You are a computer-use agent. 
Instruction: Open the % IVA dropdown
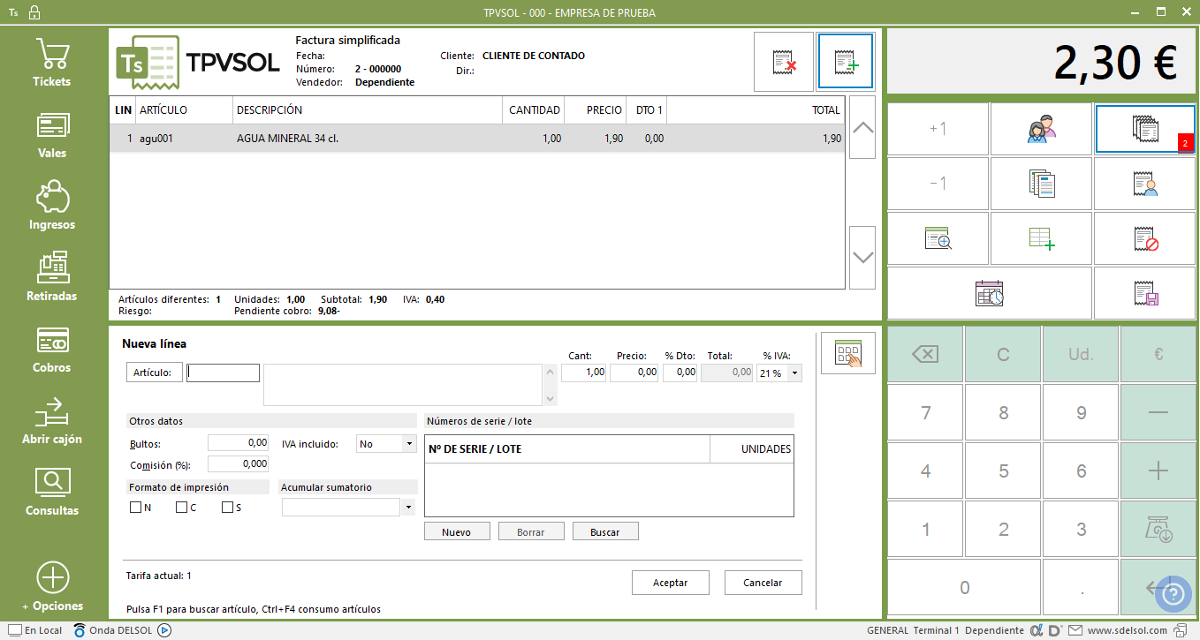point(795,373)
